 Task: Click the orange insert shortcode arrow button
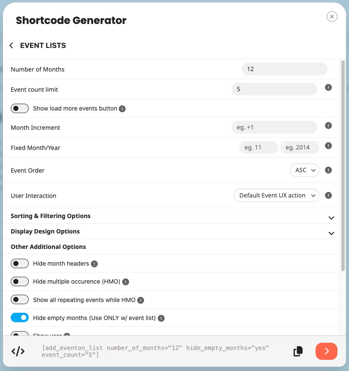click(326, 351)
